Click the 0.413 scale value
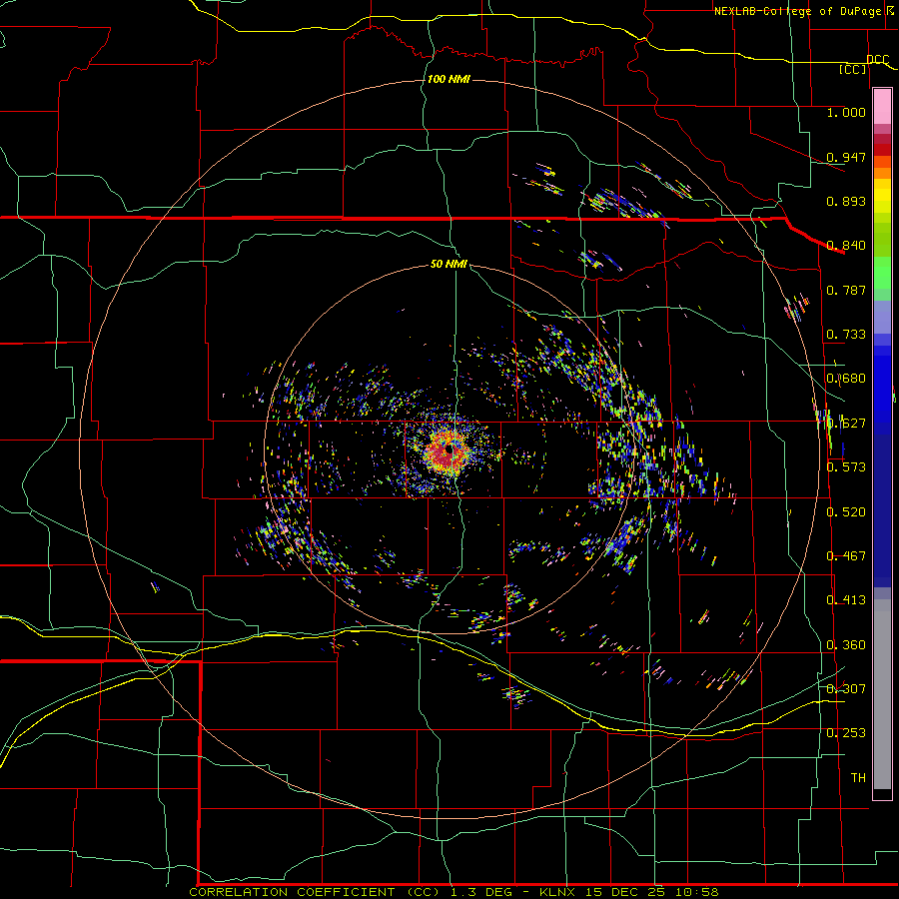This screenshot has width=899, height=899. (846, 599)
